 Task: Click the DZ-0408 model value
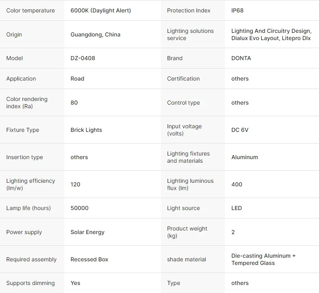(x=83, y=58)
